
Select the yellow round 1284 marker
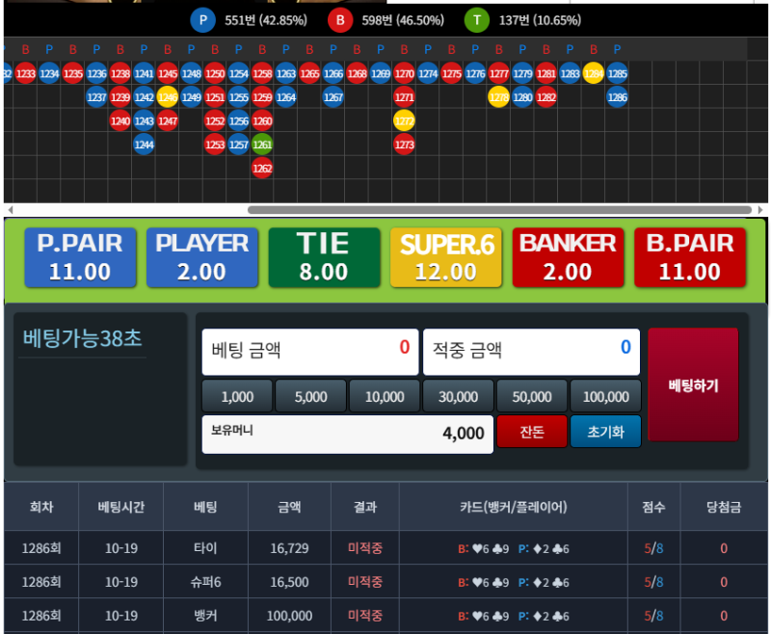[594, 72]
